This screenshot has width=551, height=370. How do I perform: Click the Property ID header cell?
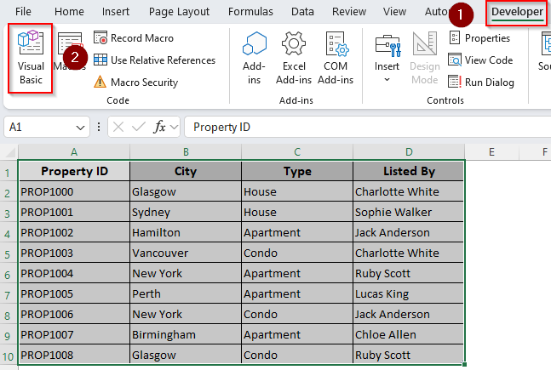(x=74, y=171)
